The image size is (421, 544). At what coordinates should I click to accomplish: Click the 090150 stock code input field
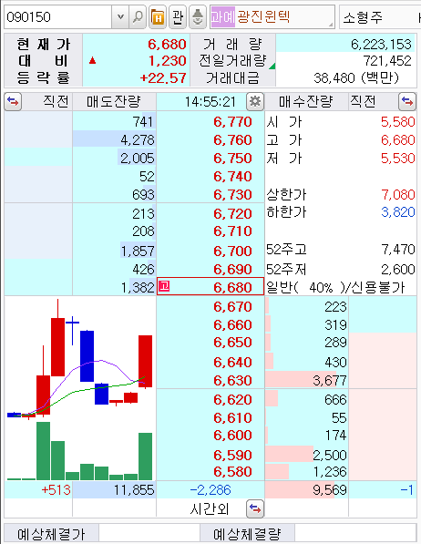58,16
